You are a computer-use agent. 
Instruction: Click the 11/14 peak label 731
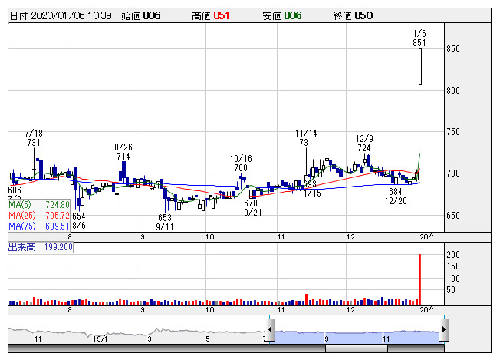pos(306,143)
